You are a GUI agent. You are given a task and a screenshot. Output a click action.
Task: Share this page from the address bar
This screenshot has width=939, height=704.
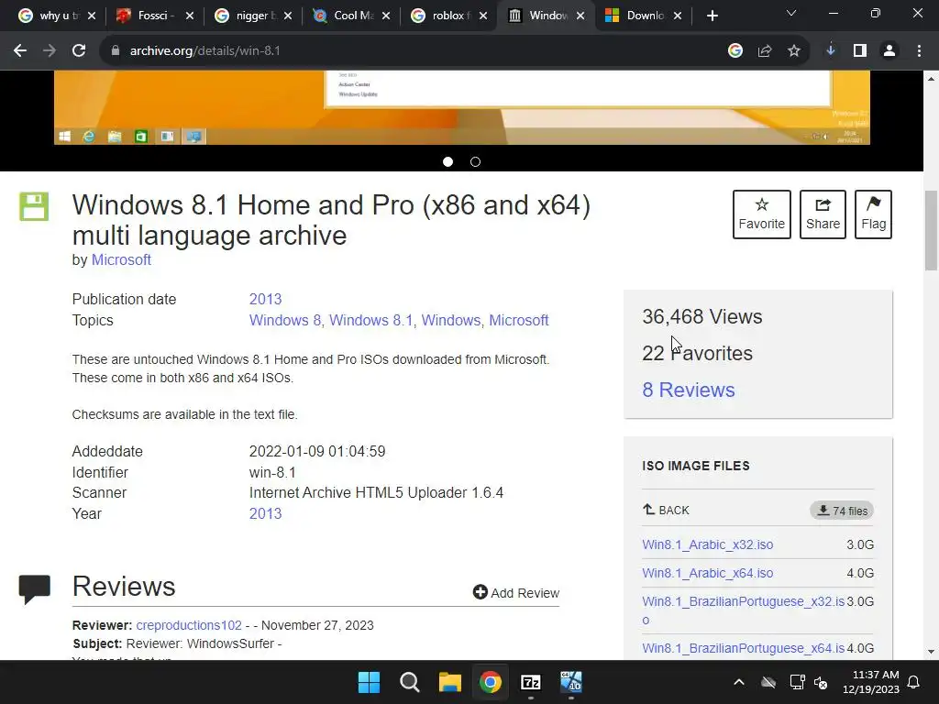[765, 51]
